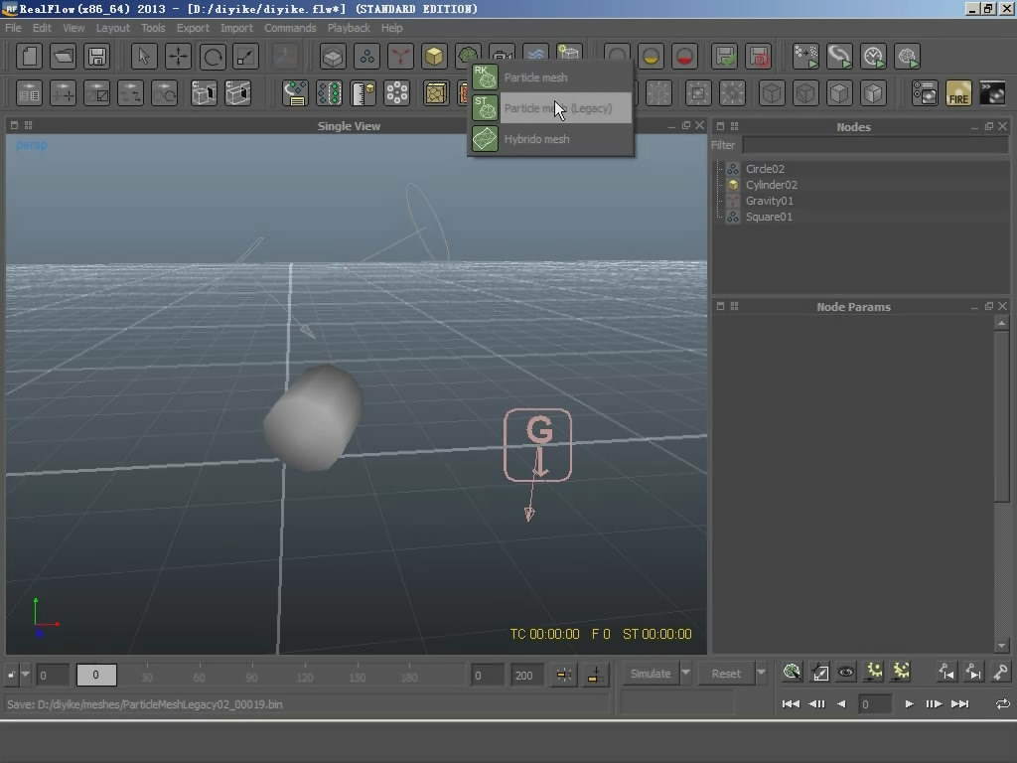The image size is (1017, 763).
Task: Click the grid domain cube icon
Action: tap(333, 57)
